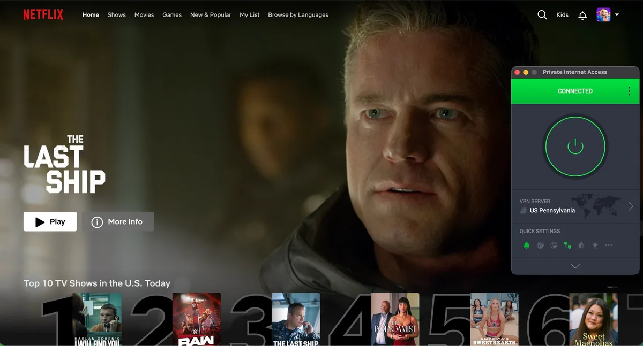Click The Last Ship title logo

(x=64, y=164)
